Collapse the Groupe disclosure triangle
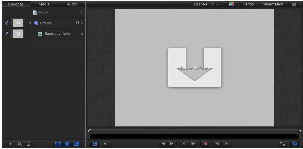303x149 pixels. point(30,23)
